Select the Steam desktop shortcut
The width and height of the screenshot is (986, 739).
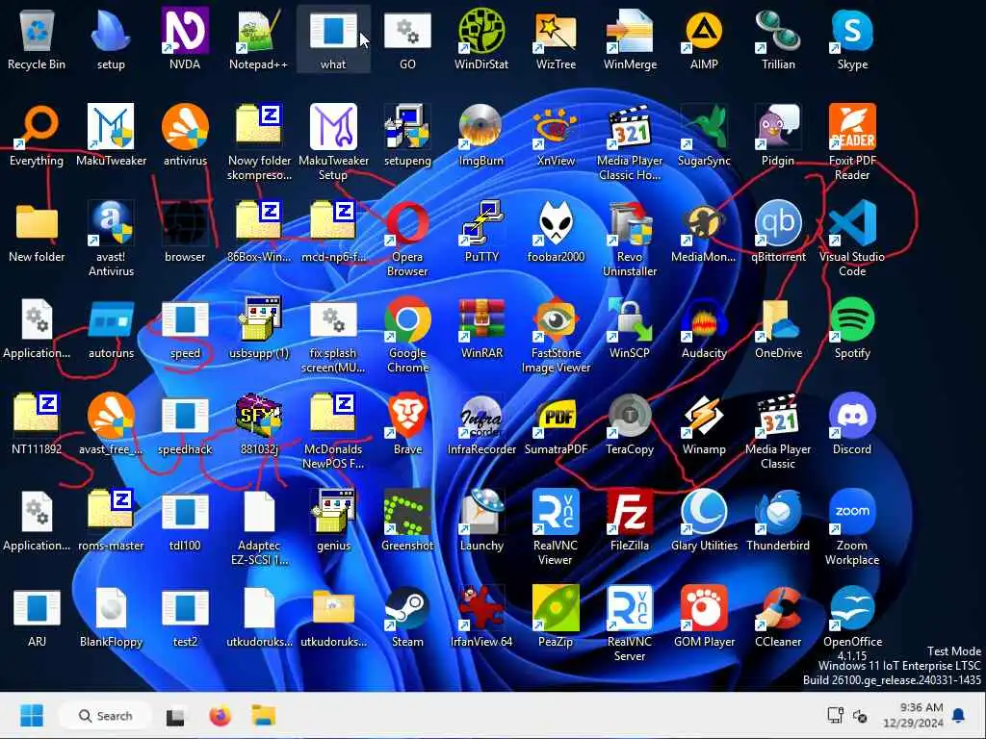[x=407, y=608]
